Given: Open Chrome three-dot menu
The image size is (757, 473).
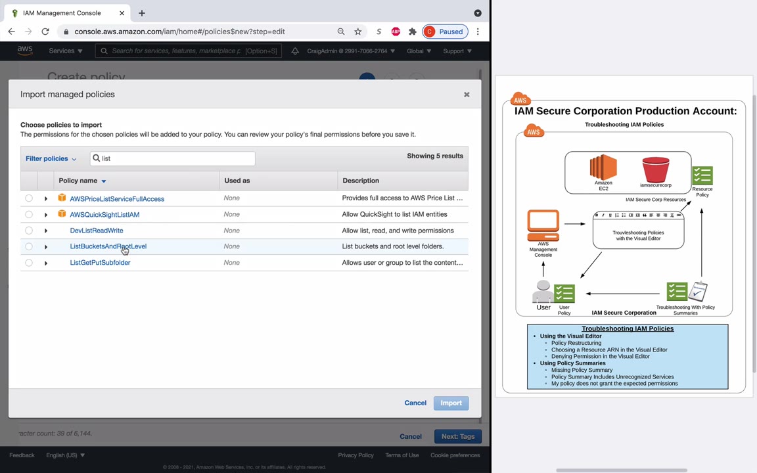Looking at the screenshot, I should pos(478,32).
